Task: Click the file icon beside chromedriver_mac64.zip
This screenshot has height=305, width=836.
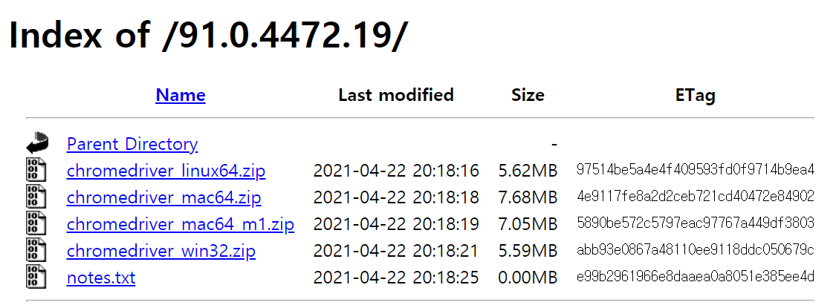Action: coord(36,197)
